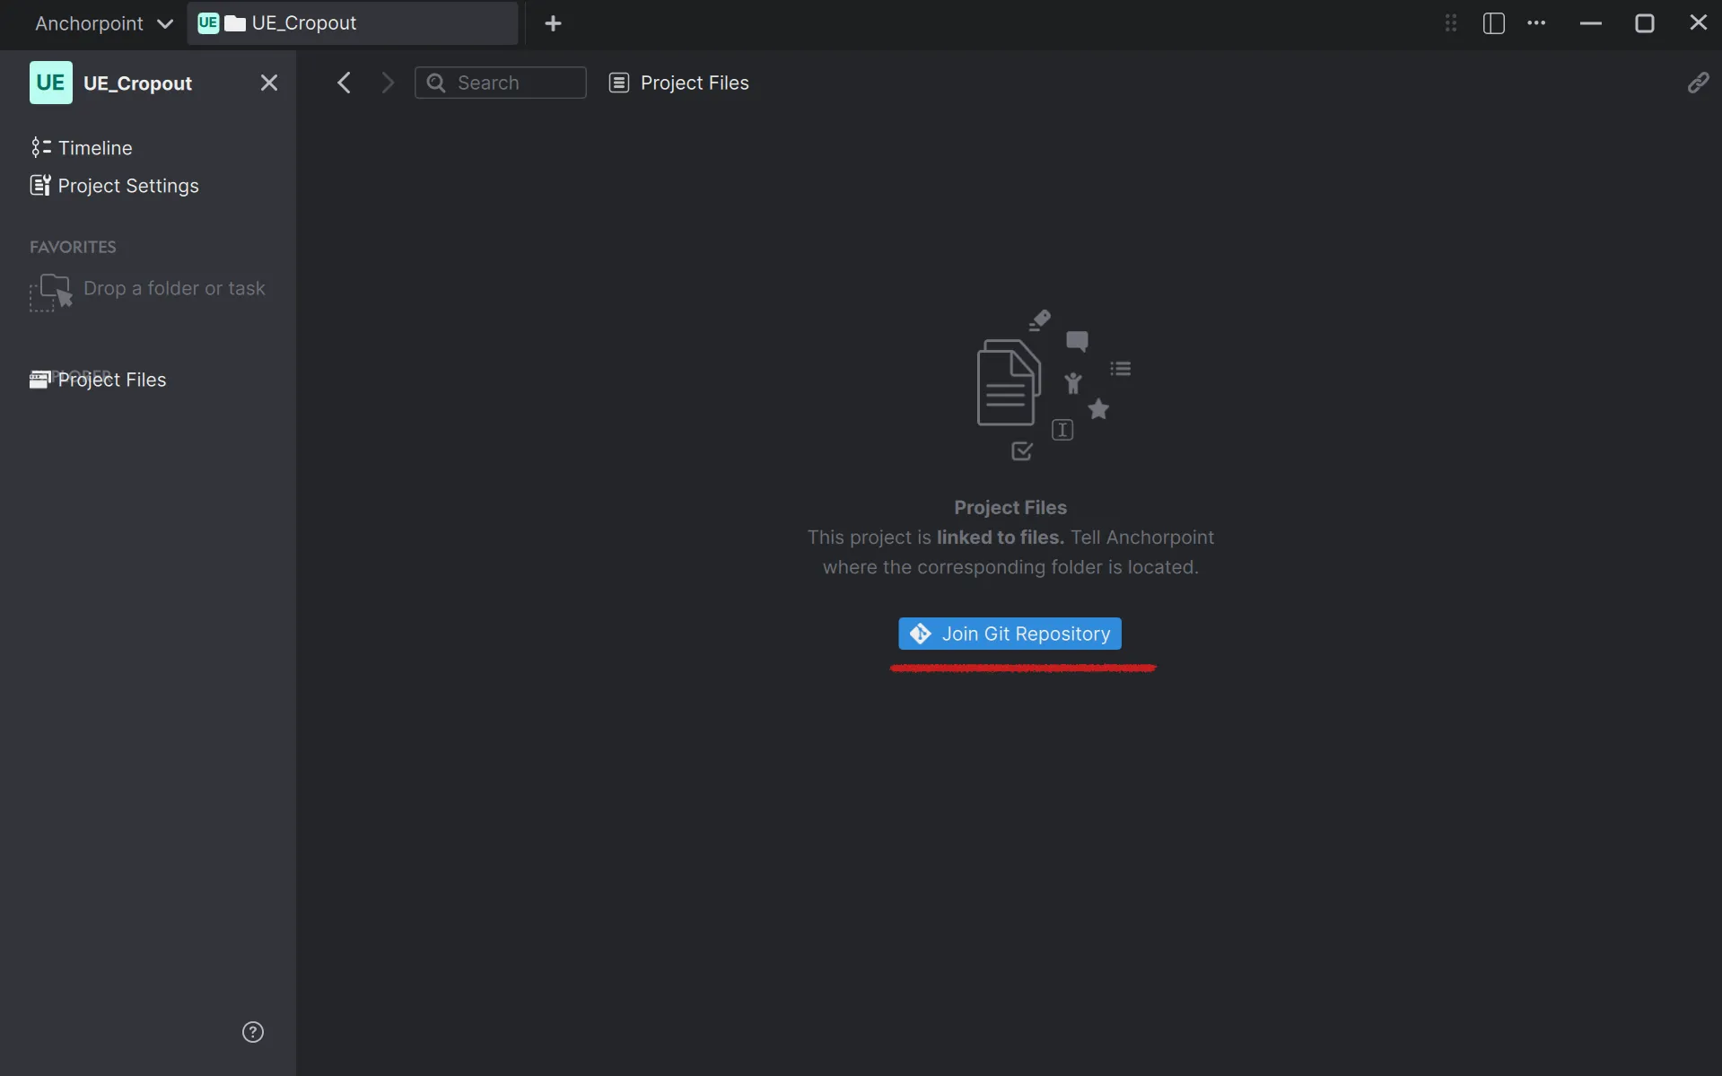Navigate back with the left arrow icon

point(345,83)
